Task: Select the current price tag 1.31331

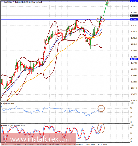Action: point(134,15)
